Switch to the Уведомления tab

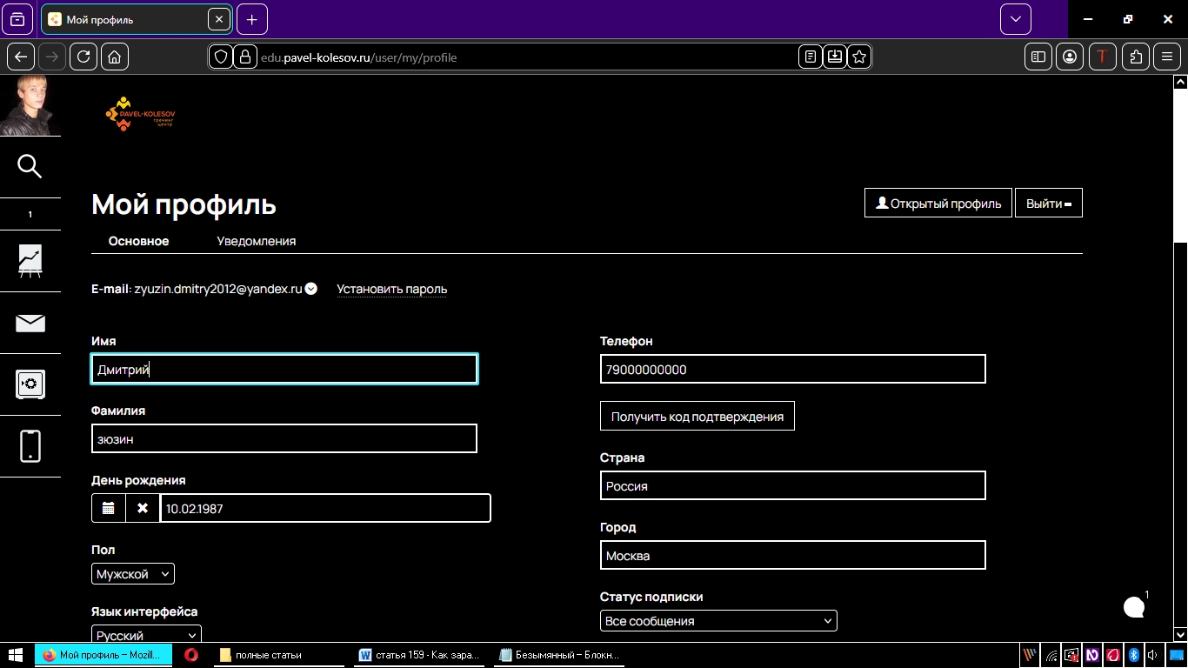coord(256,241)
